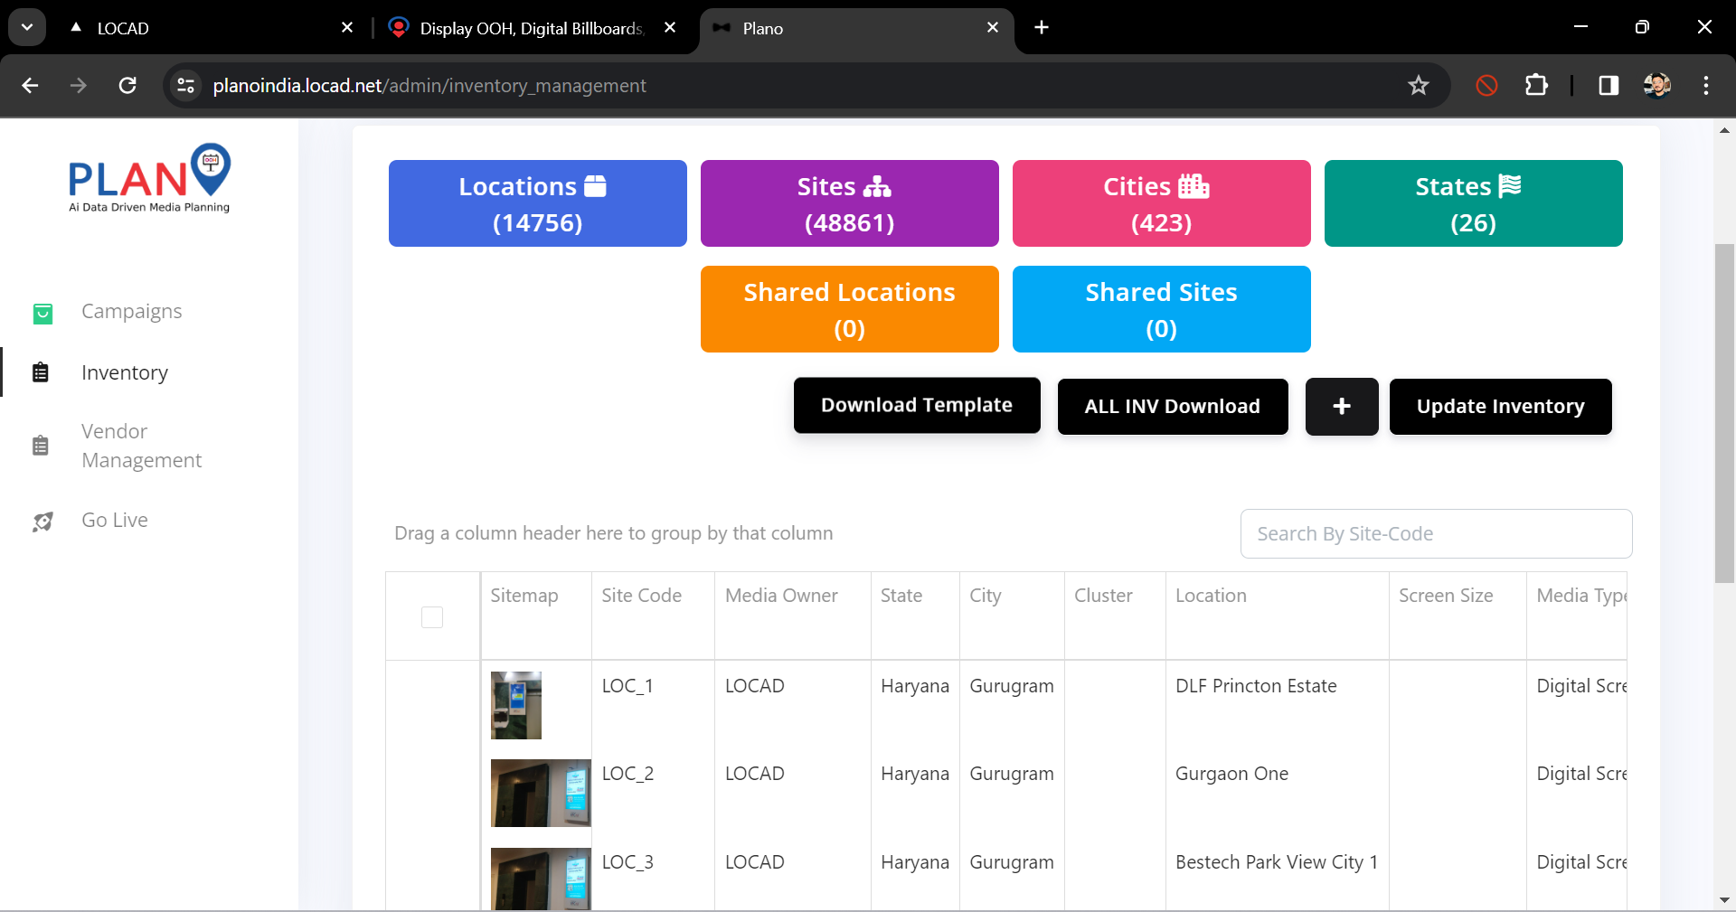1736x912 pixels.
Task: Open the browser extensions puzzle icon
Action: pyautogui.click(x=1535, y=86)
